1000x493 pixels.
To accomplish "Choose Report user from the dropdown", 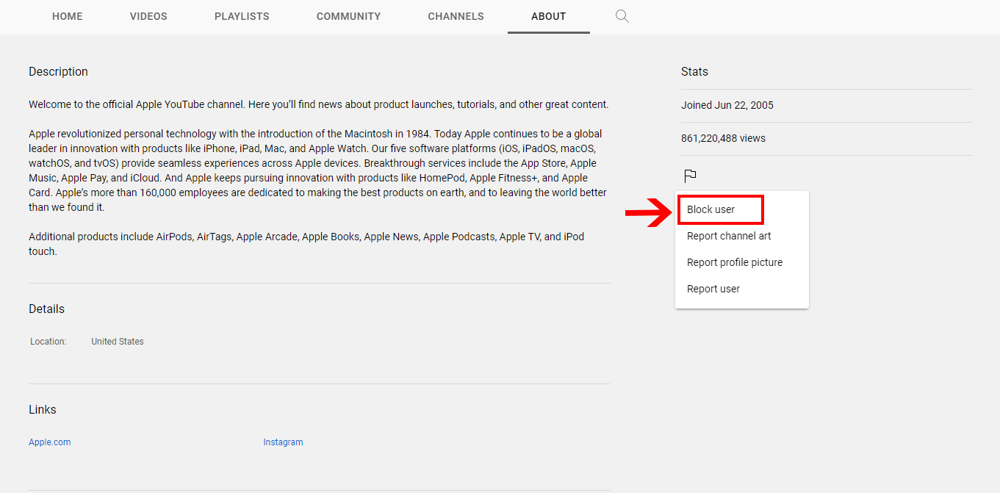I will [x=713, y=288].
